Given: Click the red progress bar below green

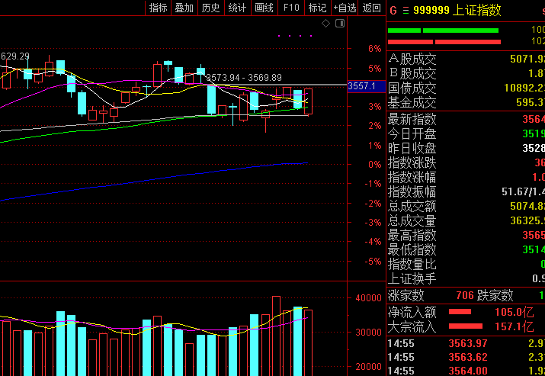Looking at the screenshot, I should [444, 42].
